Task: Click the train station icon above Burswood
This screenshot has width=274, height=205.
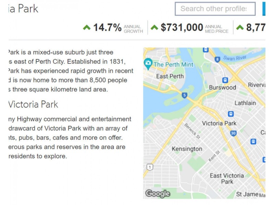Action: [x=225, y=80]
